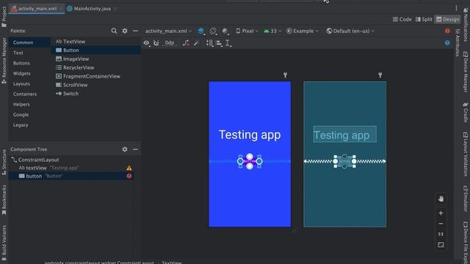Select Widgets palette category
Image resolution: width=470 pixels, height=264 pixels.
click(21, 73)
